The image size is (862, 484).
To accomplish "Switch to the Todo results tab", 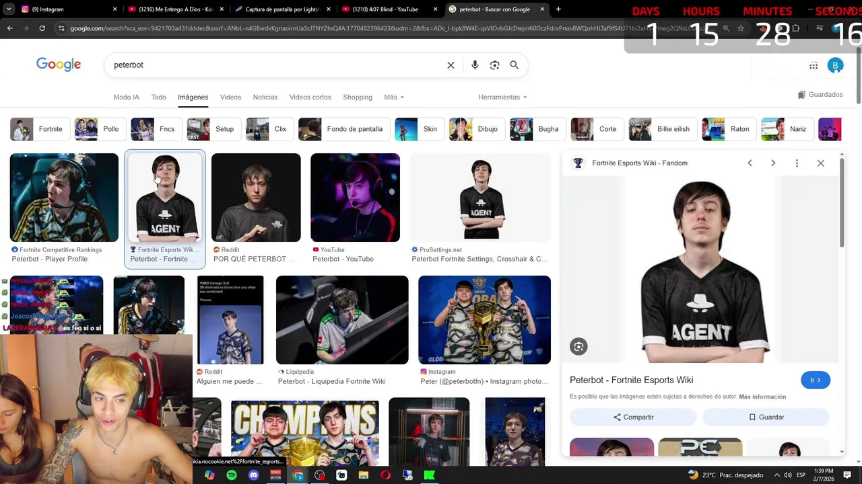I will click(x=158, y=97).
